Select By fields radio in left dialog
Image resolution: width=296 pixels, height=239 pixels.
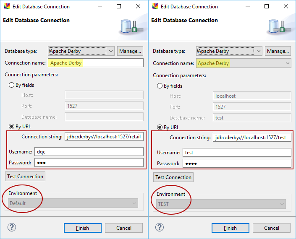point(12,85)
